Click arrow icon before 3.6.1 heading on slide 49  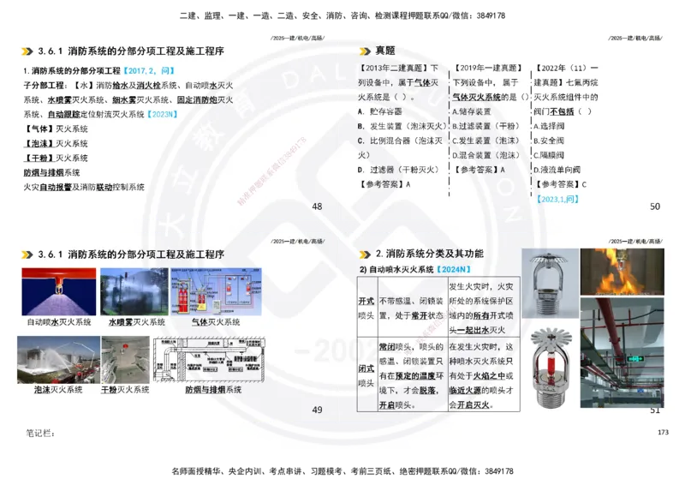pyautogui.click(x=27, y=254)
